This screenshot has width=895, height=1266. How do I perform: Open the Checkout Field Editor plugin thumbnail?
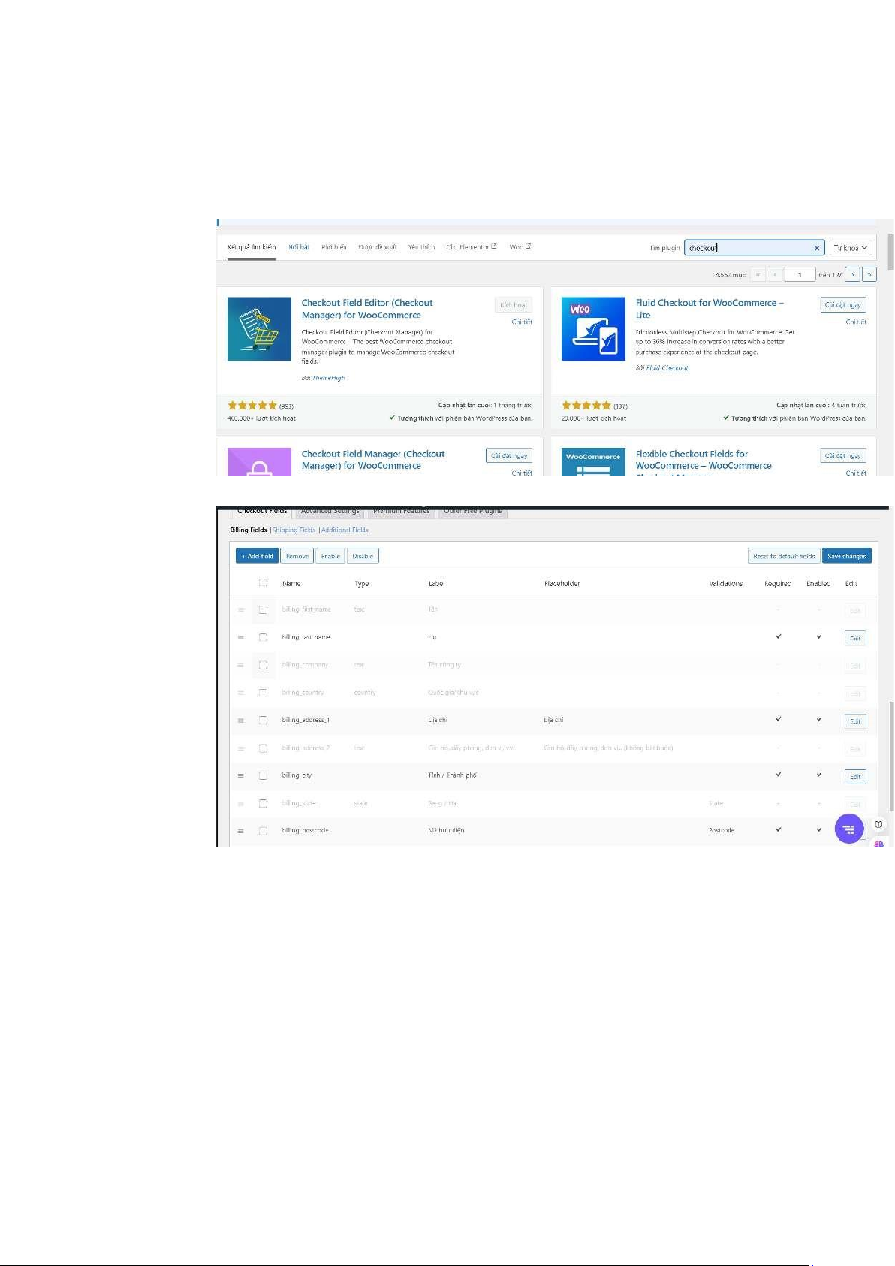pos(259,329)
